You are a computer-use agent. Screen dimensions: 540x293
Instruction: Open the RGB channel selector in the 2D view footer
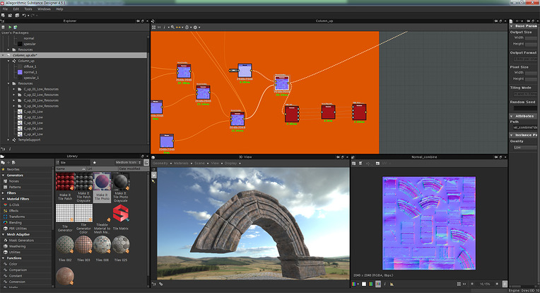(355, 284)
